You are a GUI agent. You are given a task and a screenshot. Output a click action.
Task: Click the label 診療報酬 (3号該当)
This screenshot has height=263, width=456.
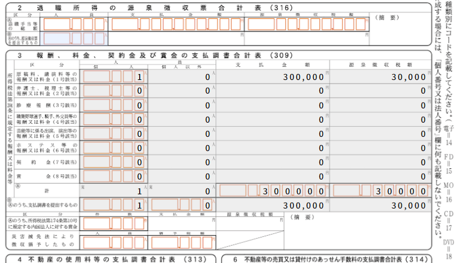tap(47, 105)
